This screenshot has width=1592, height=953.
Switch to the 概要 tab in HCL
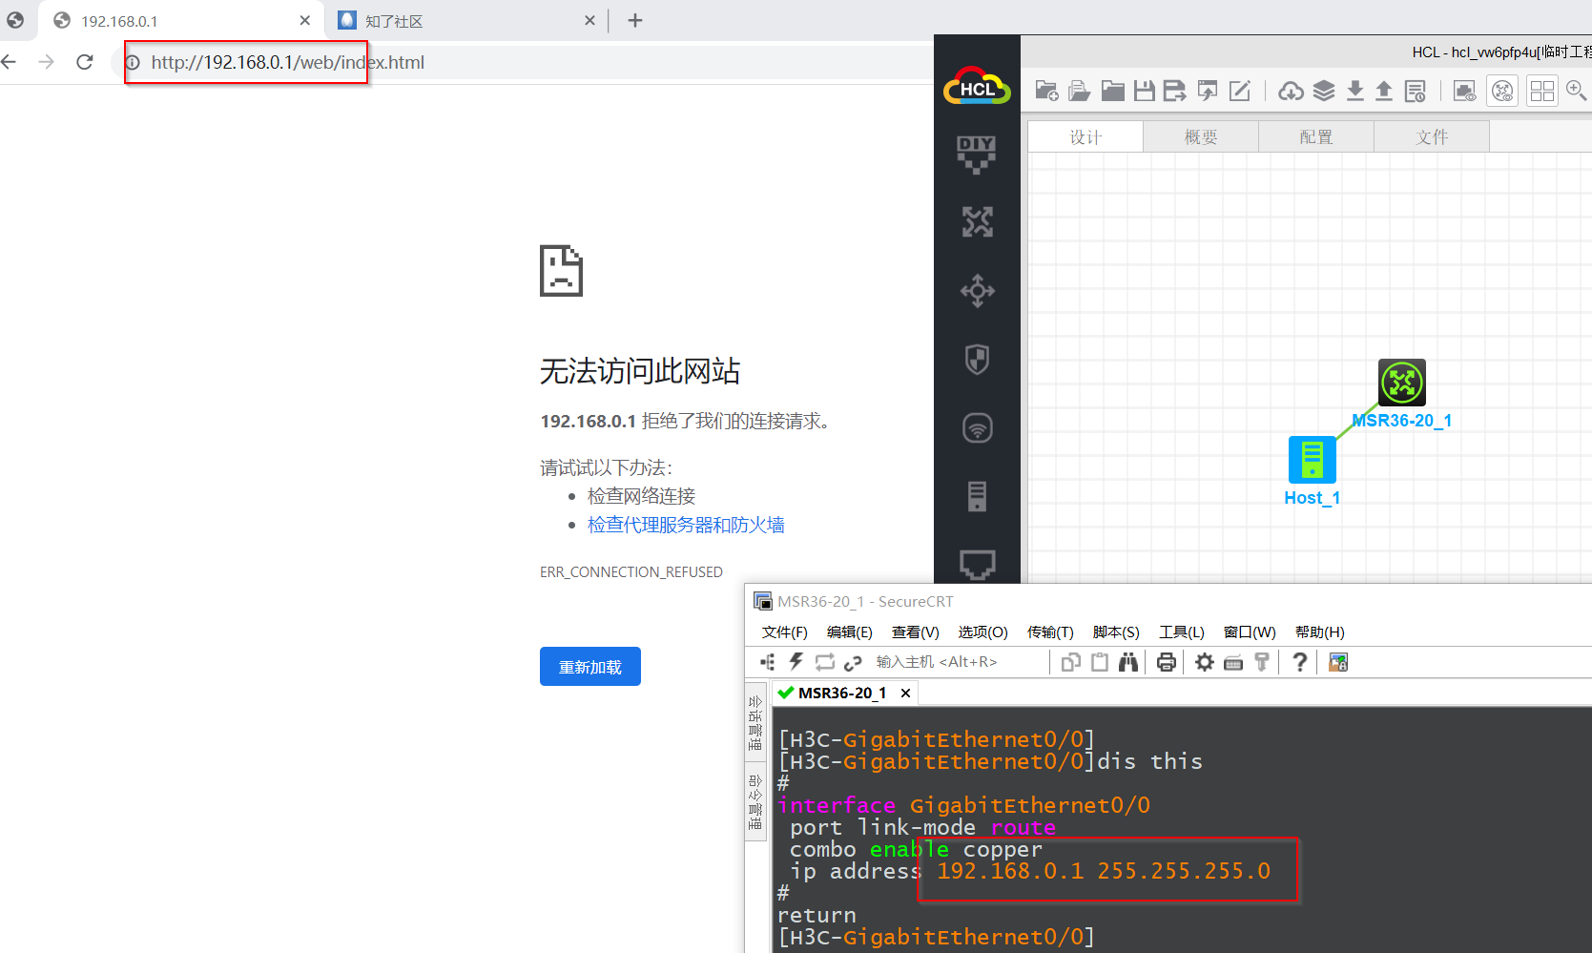pos(1201,137)
